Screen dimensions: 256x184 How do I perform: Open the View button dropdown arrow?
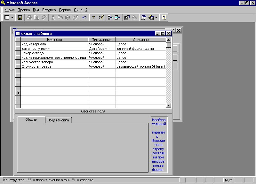12,18
